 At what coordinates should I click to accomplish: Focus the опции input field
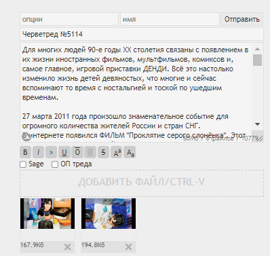point(69,19)
